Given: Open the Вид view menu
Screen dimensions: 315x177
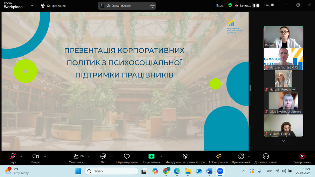Looking at the screenshot, I should (x=269, y=5).
